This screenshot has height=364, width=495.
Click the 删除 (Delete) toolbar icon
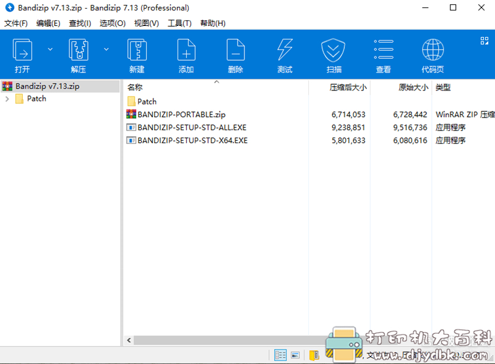[236, 50]
